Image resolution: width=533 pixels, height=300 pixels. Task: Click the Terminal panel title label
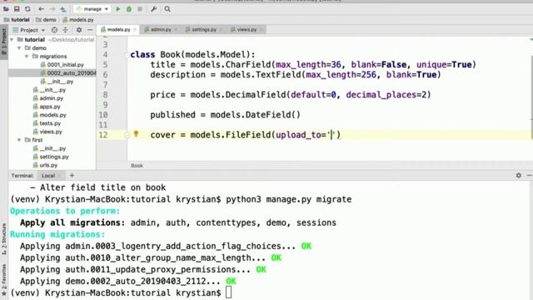click(x=22, y=176)
